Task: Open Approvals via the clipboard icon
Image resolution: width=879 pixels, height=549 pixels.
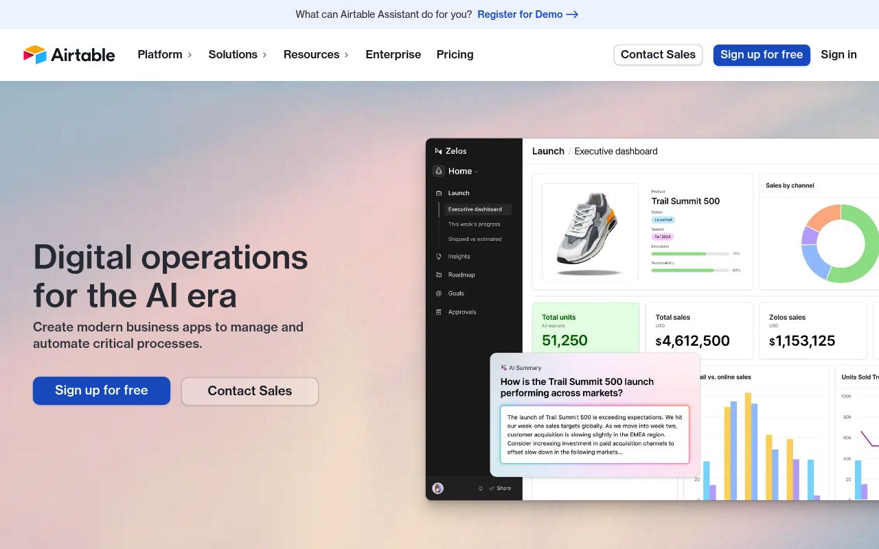Action: coord(438,312)
